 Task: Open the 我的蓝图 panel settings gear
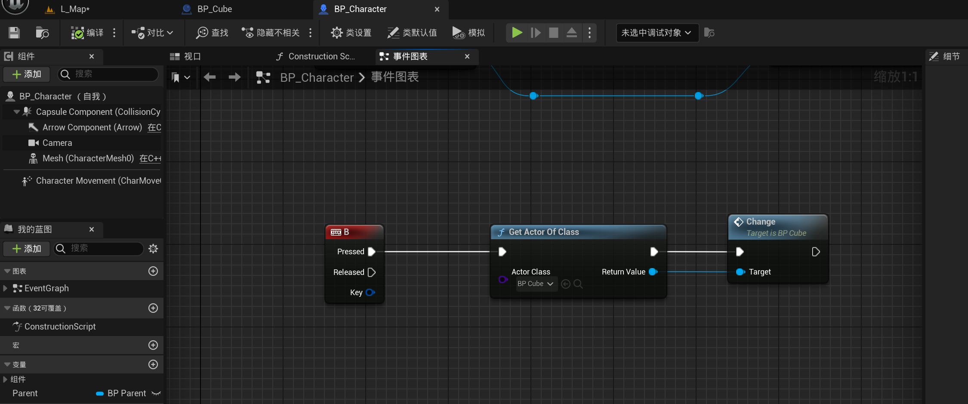tap(153, 249)
